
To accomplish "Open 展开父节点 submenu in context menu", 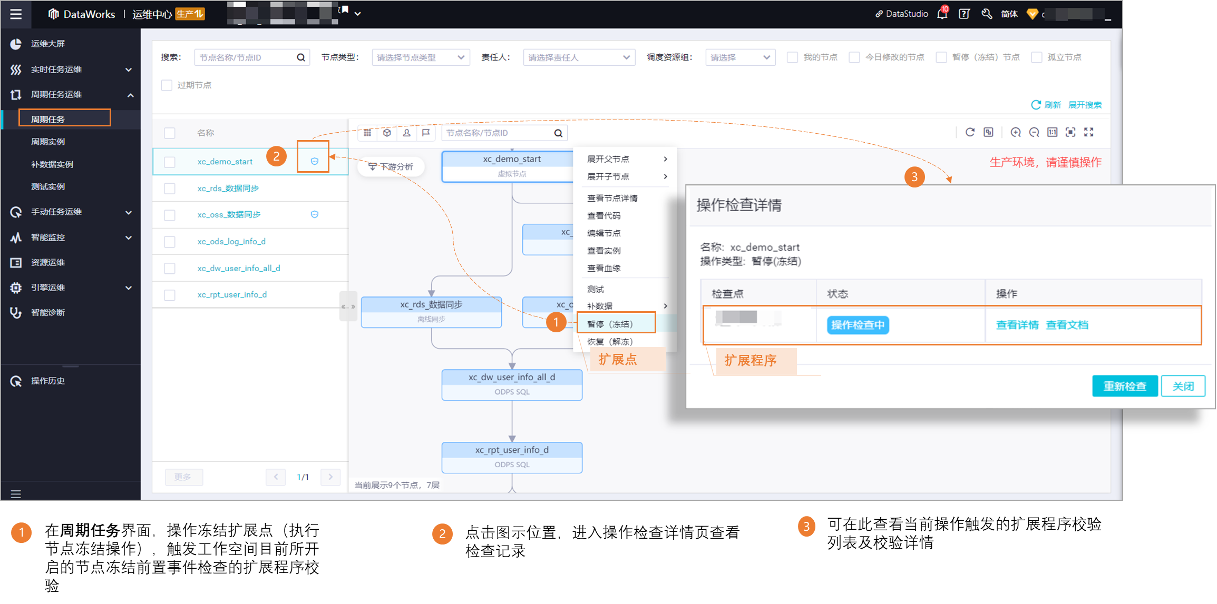I will (x=627, y=159).
